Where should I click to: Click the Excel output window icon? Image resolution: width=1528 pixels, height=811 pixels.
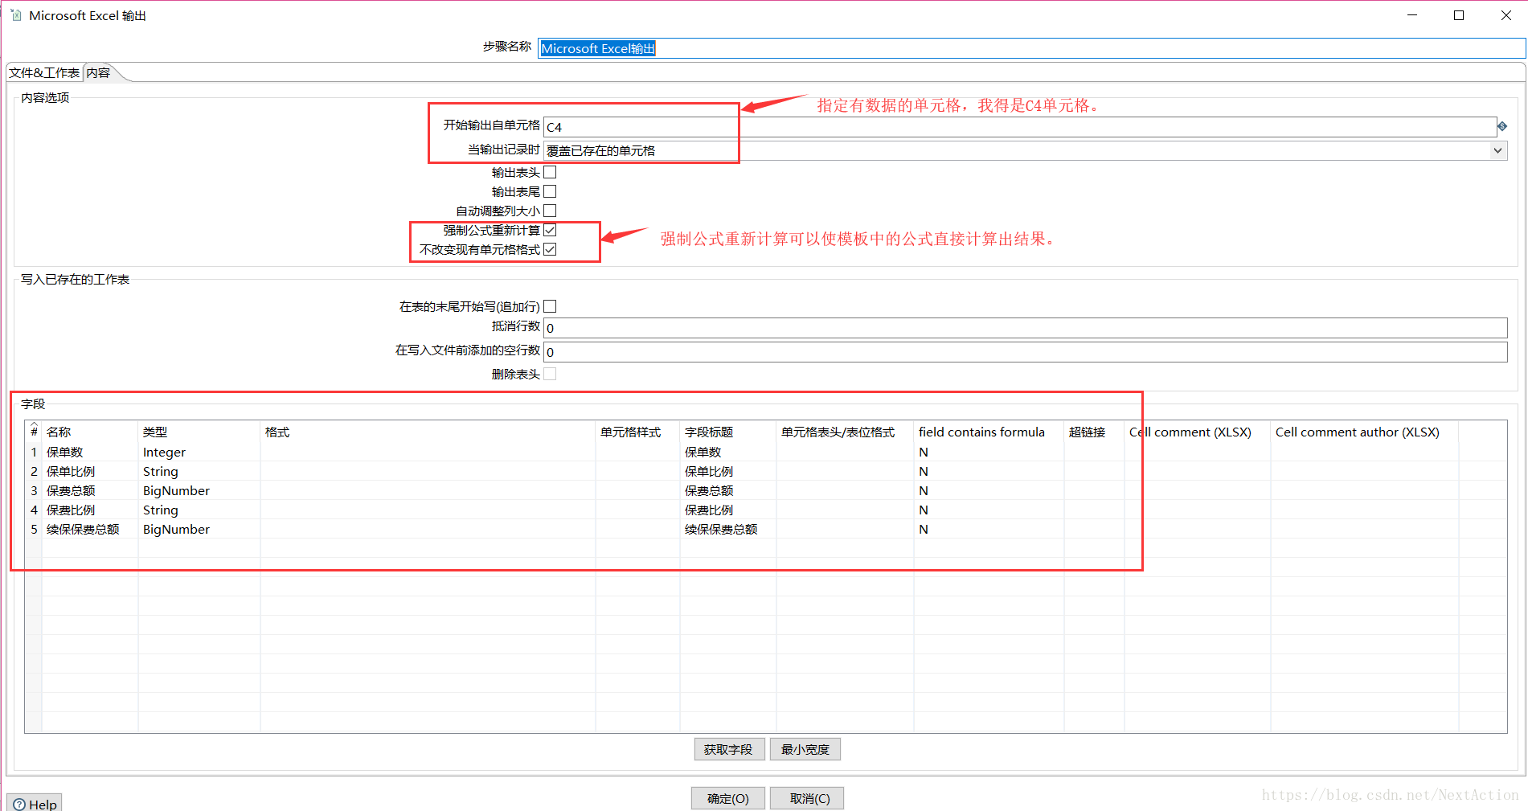click(16, 15)
